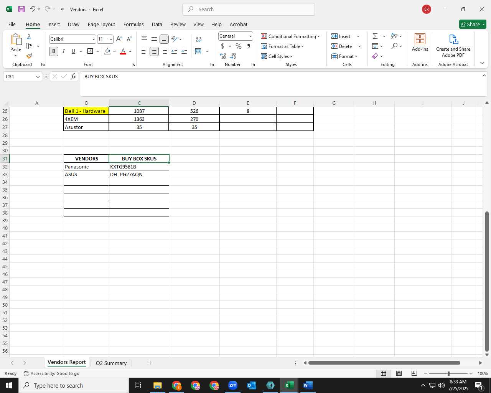Open the Q2 Summary sheet tab
491x393 pixels.
111,363
